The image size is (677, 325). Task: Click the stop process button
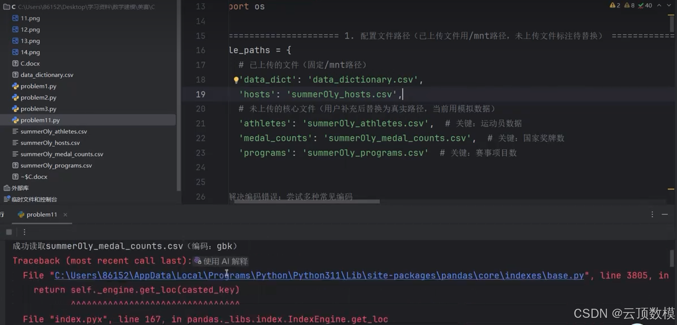click(x=9, y=232)
